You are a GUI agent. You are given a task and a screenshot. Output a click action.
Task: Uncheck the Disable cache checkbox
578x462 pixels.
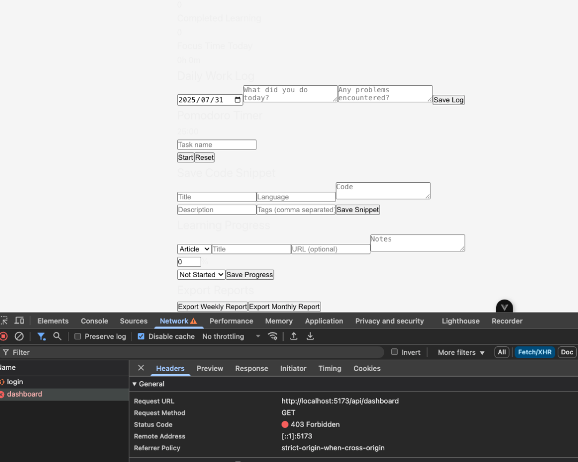(141, 336)
